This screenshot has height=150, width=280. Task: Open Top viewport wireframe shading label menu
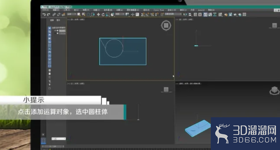(x=82, y=19)
